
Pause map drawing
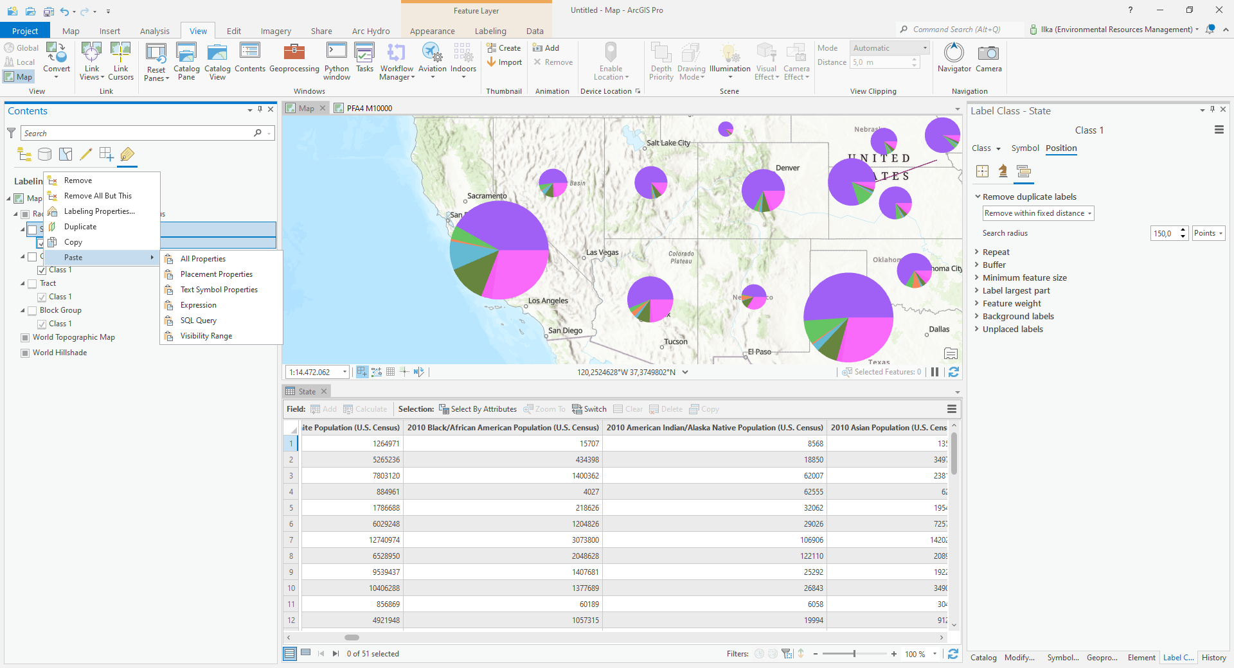(934, 372)
